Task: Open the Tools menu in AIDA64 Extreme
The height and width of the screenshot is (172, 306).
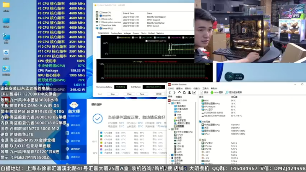Action: (205, 89)
